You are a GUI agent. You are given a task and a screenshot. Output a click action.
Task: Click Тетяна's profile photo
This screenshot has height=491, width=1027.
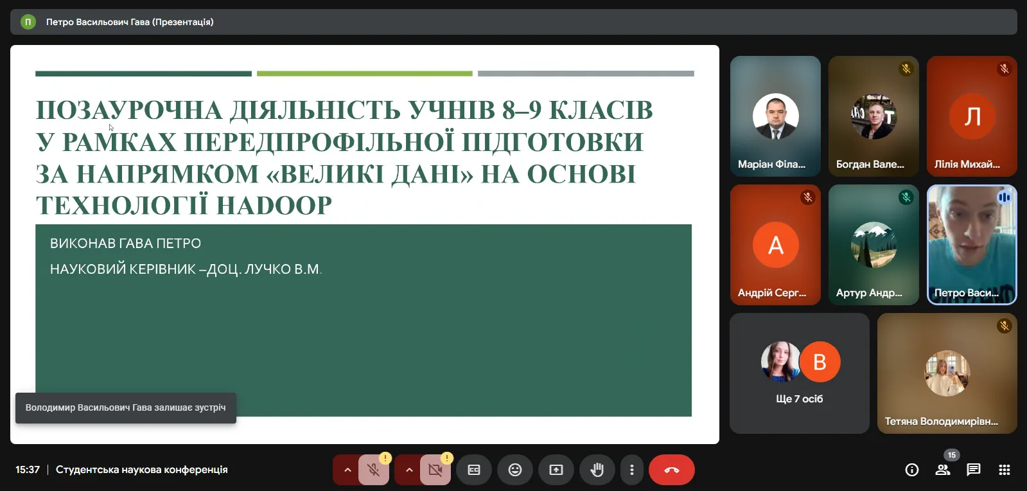tap(947, 373)
